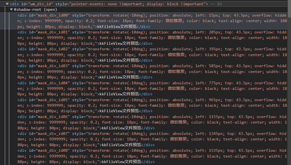The width and height of the screenshot is (291, 165).
Task: Select the mask_div_id08 element row
Action: point(144,156)
